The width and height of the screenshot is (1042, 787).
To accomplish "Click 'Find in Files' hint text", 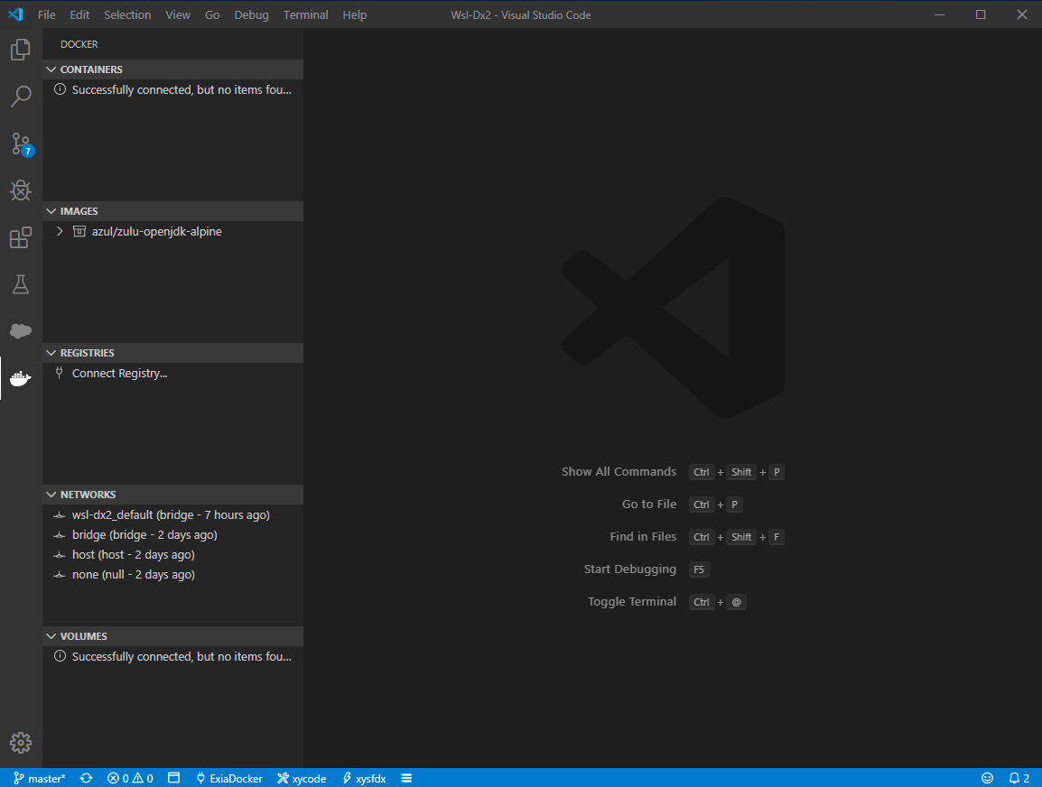I will click(x=643, y=537).
